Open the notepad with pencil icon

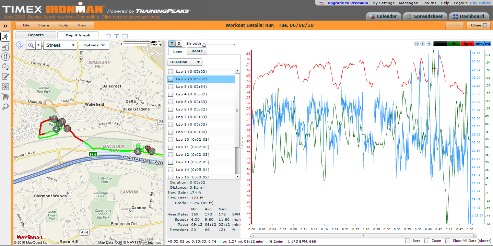tap(5, 77)
